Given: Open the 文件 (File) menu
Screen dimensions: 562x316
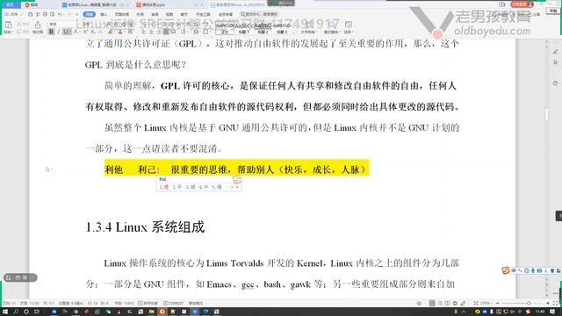Looking at the screenshot, I should tap(12, 14).
